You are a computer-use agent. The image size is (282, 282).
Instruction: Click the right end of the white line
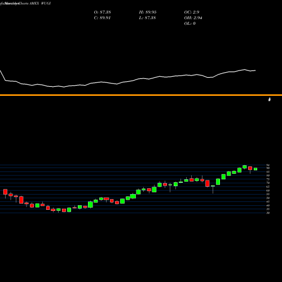[255, 70]
